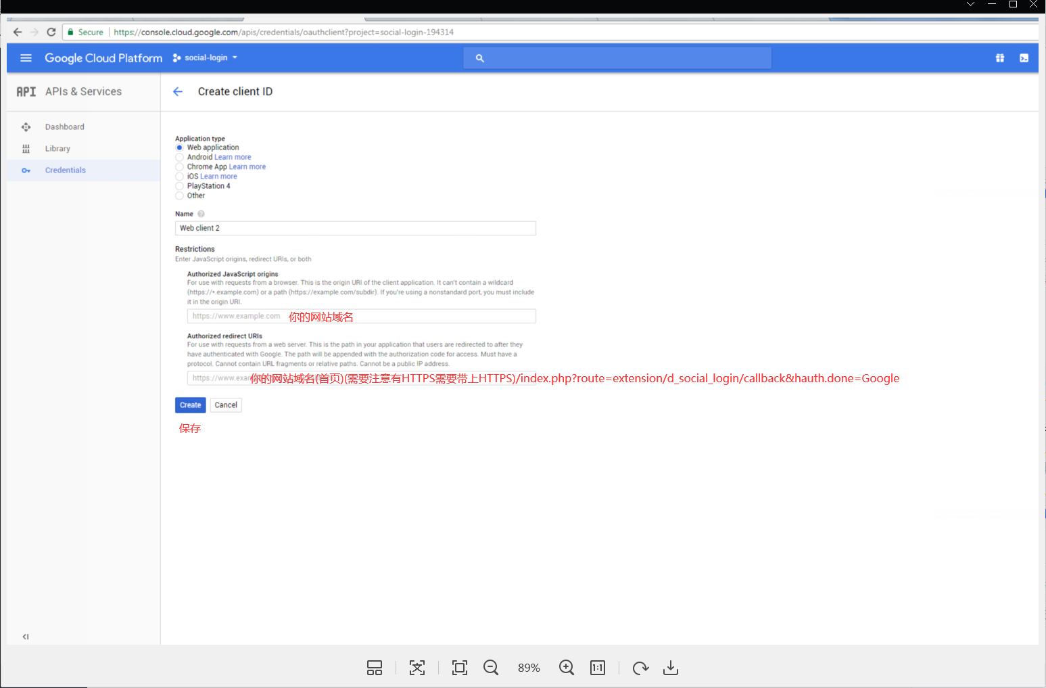Image resolution: width=1046 pixels, height=688 pixels.
Task: Reload the page with refresh icon
Action: click(x=51, y=32)
